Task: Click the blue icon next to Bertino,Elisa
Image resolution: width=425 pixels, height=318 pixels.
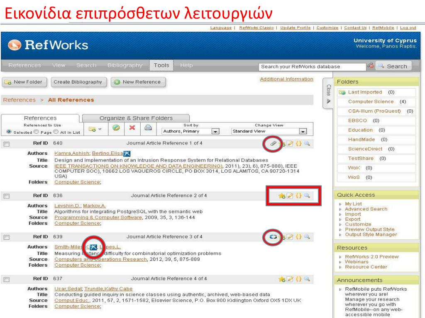Action: (127, 154)
